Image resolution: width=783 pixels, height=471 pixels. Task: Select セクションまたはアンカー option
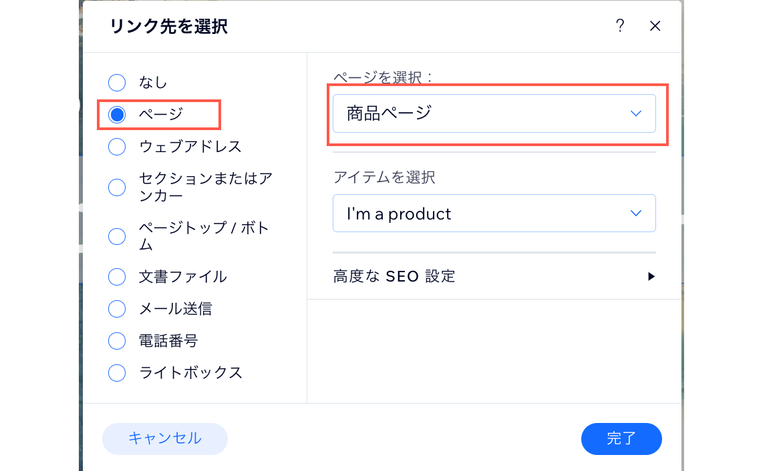[117, 187]
